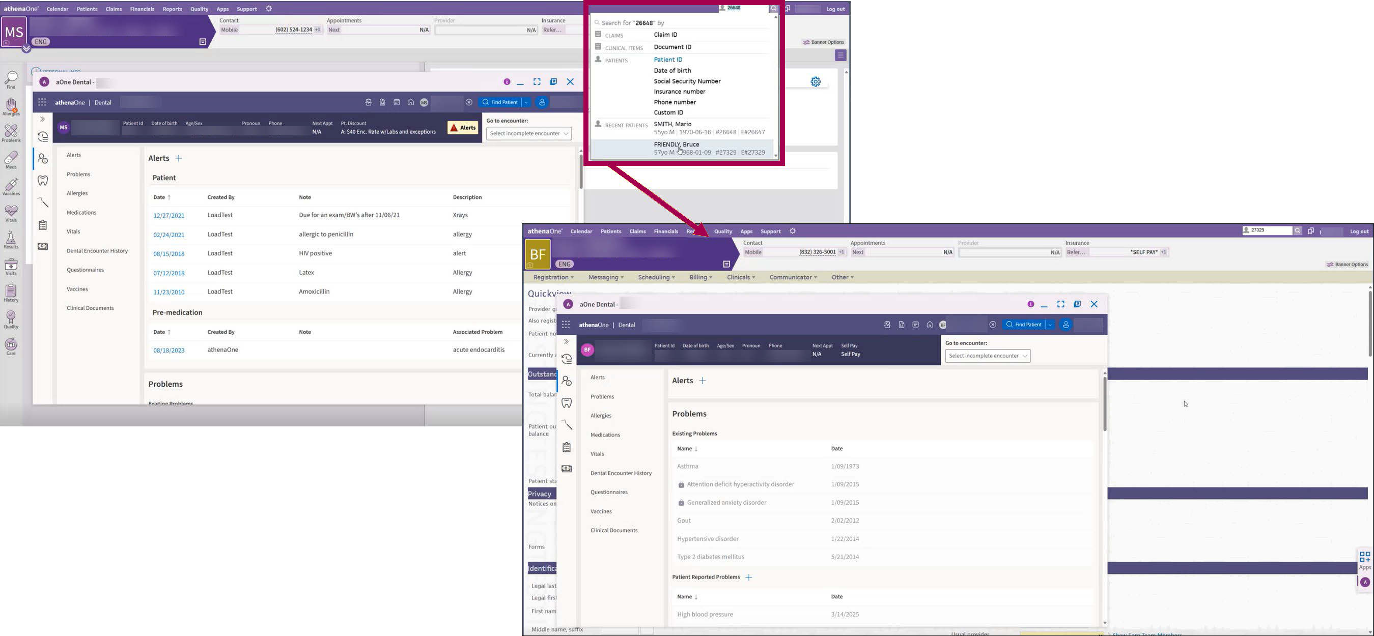Open the Billing dropdown menu
Viewport: 1374px width, 636px height.
point(700,278)
